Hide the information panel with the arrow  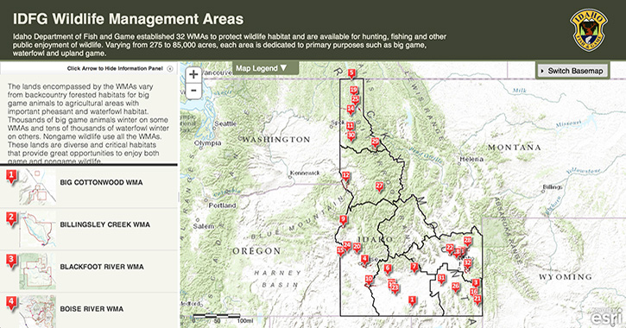[170, 69]
